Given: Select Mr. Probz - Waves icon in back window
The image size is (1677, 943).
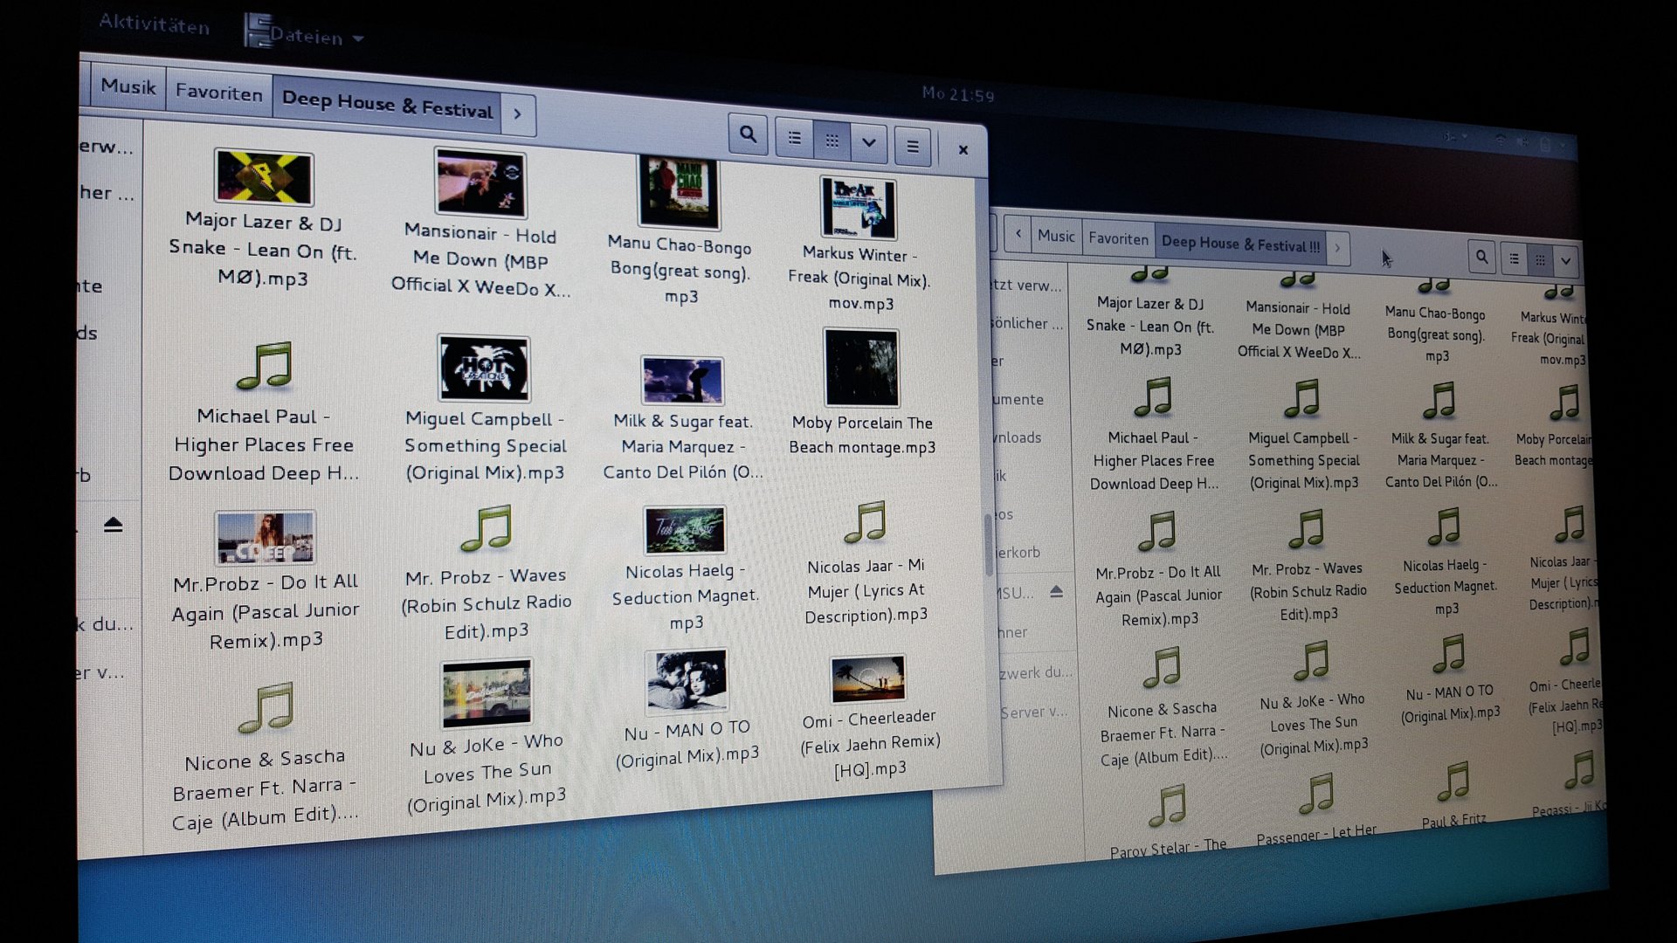Looking at the screenshot, I should click(1308, 528).
